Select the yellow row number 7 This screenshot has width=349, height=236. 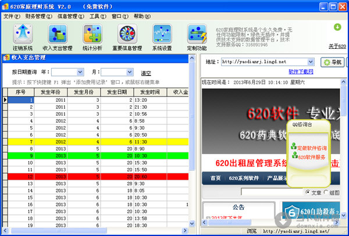[98, 142]
